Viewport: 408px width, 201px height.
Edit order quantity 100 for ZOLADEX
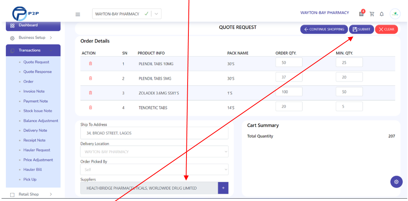pyautogui.click(x=289, y=92)
